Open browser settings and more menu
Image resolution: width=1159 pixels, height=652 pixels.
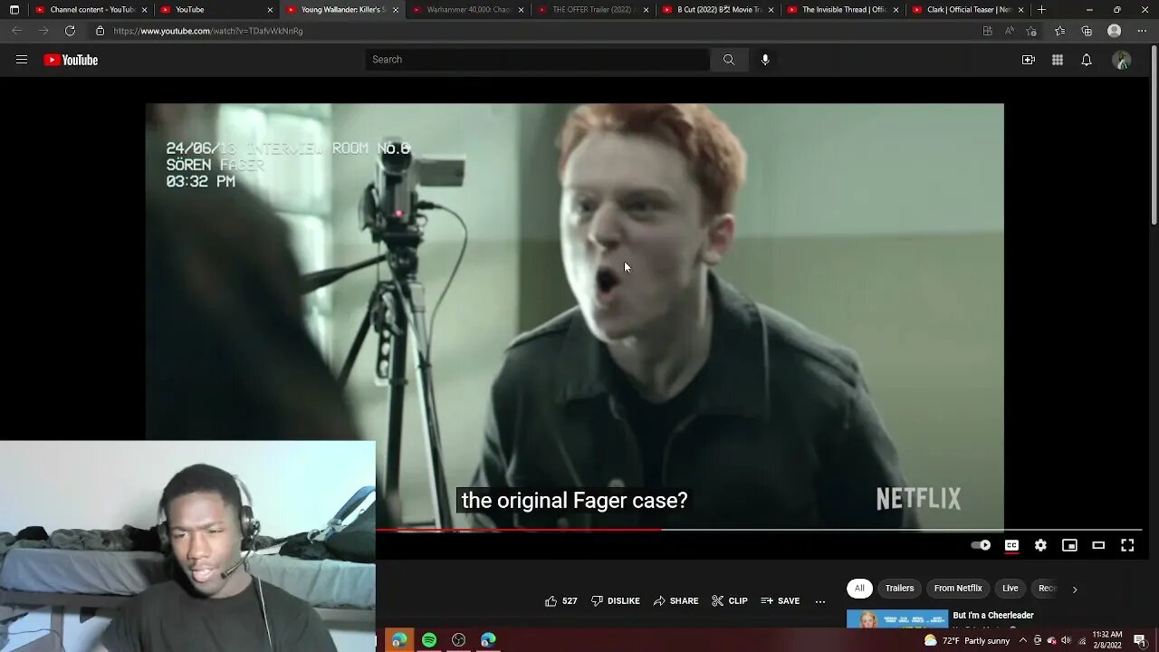[x=1140, y=31]
